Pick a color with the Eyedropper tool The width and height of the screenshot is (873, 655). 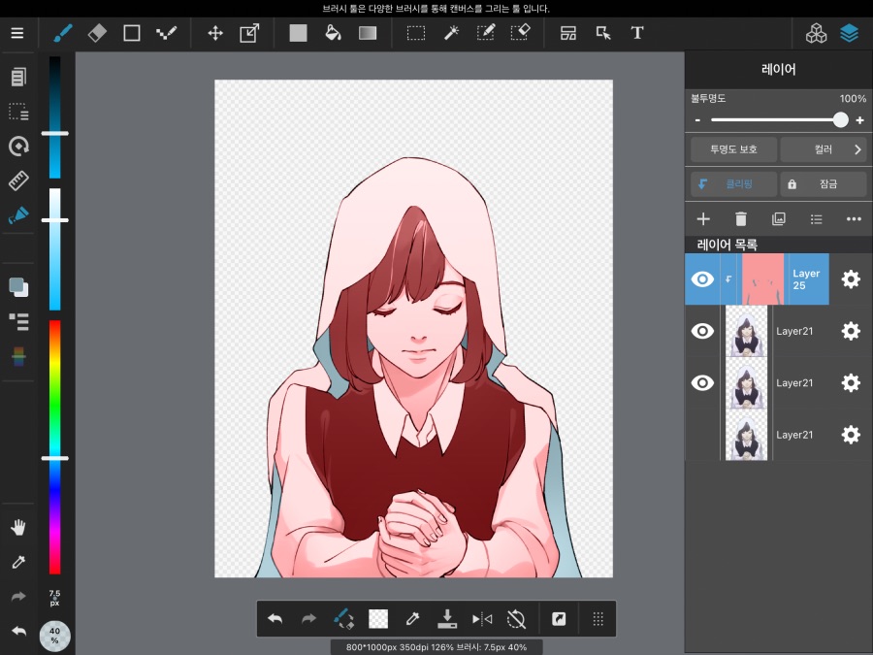coord(17,562)
